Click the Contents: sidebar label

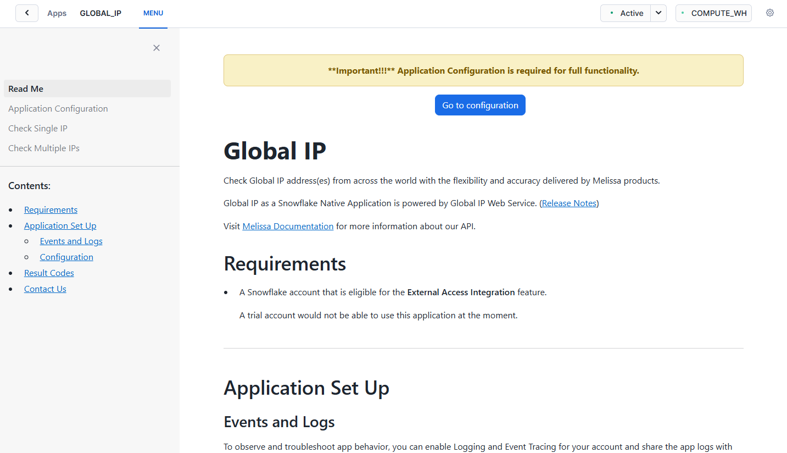click(x=29, y=186)
